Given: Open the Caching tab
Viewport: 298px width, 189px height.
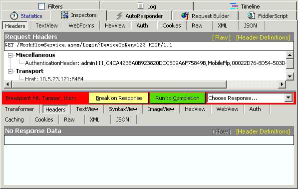Looking at the screenshot, I should tap(14, 119).
